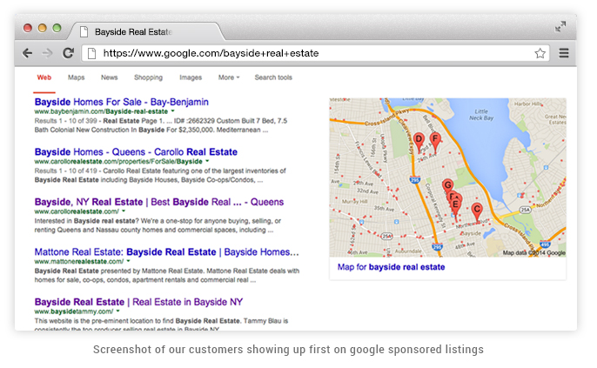Click the www.baysidetammy.com green URL text
The image size is (597, 368).
[73, 311]
